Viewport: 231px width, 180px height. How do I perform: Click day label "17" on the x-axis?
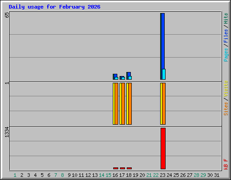[122, 175]
